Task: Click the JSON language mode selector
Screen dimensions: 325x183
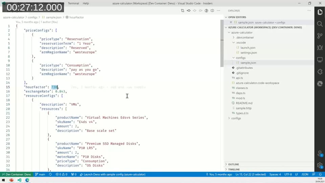Action: point(305,175)
